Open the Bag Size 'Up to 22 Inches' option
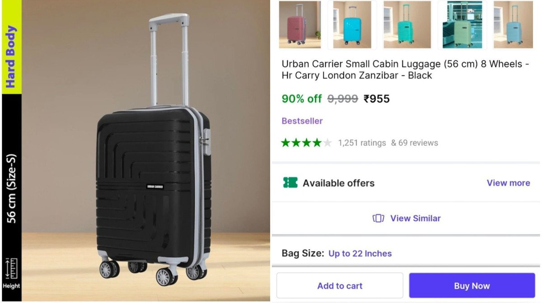 click(360, 253)
